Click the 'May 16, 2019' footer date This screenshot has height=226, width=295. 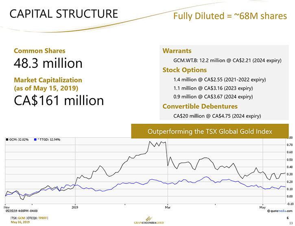click(20, 222)
